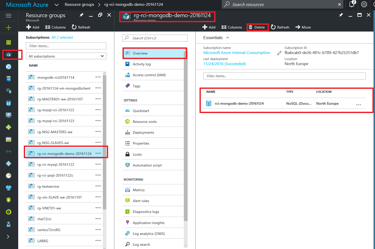
Task: Clear the Search resources box
Action: coord(339,5)
